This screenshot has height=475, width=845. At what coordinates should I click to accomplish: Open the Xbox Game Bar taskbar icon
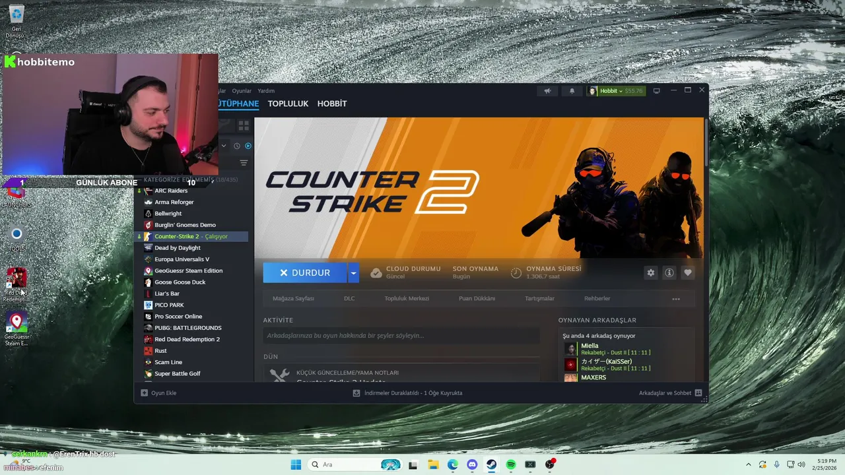point(530,464)
